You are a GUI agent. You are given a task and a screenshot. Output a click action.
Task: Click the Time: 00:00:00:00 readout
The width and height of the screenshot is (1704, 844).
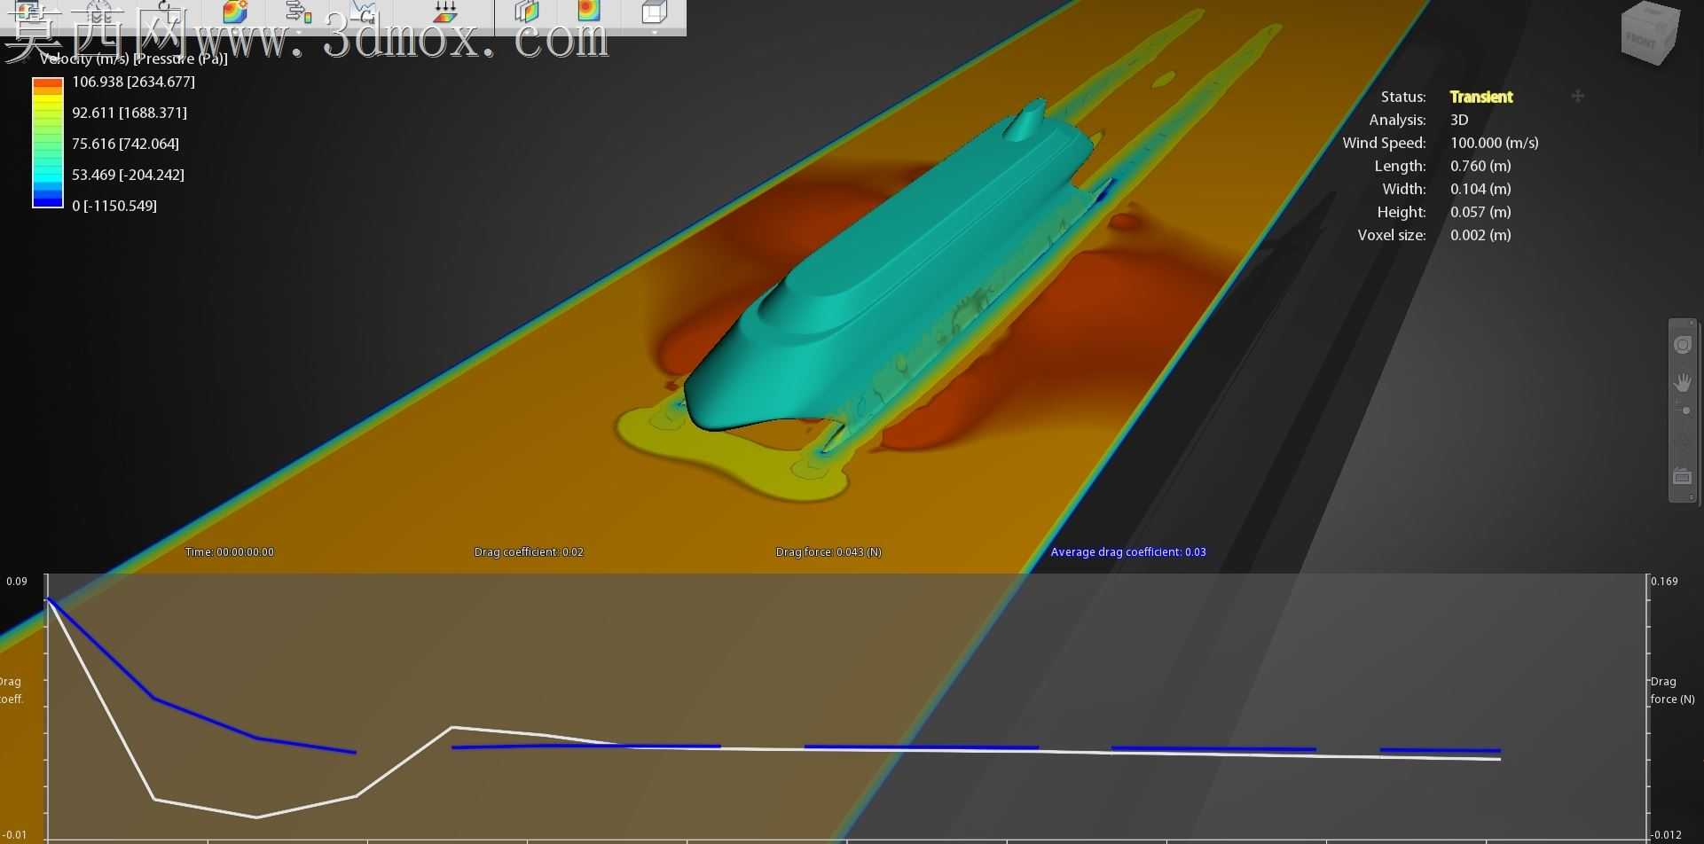230,551
